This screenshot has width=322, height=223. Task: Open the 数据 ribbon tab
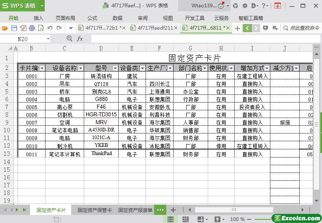(x=117, y=18)
